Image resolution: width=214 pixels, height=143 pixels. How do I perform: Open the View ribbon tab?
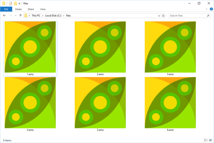43,9
